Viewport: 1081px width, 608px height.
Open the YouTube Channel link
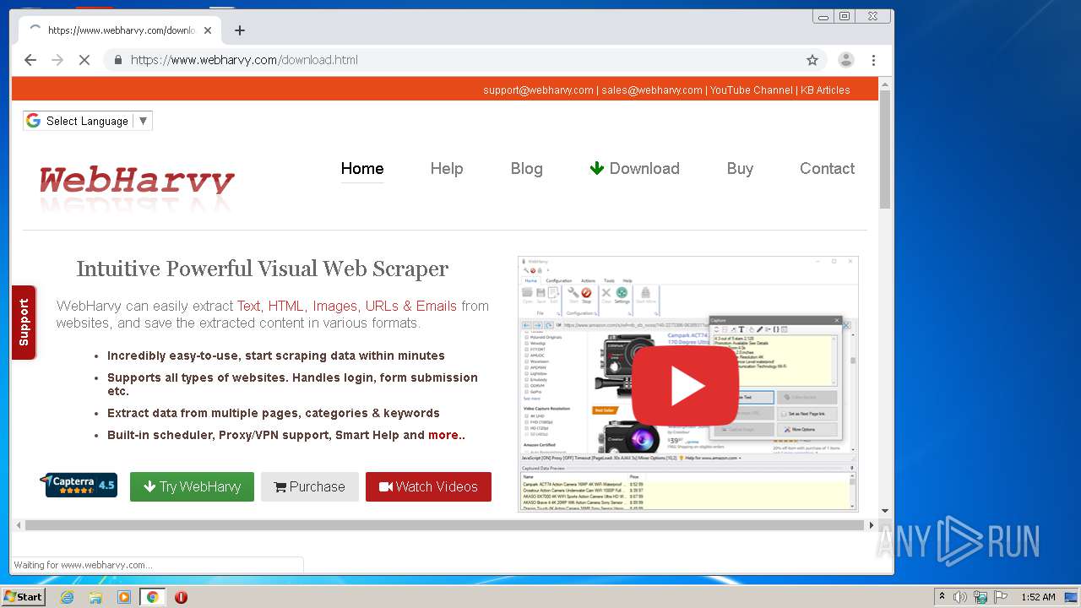[x=751, y=90]
